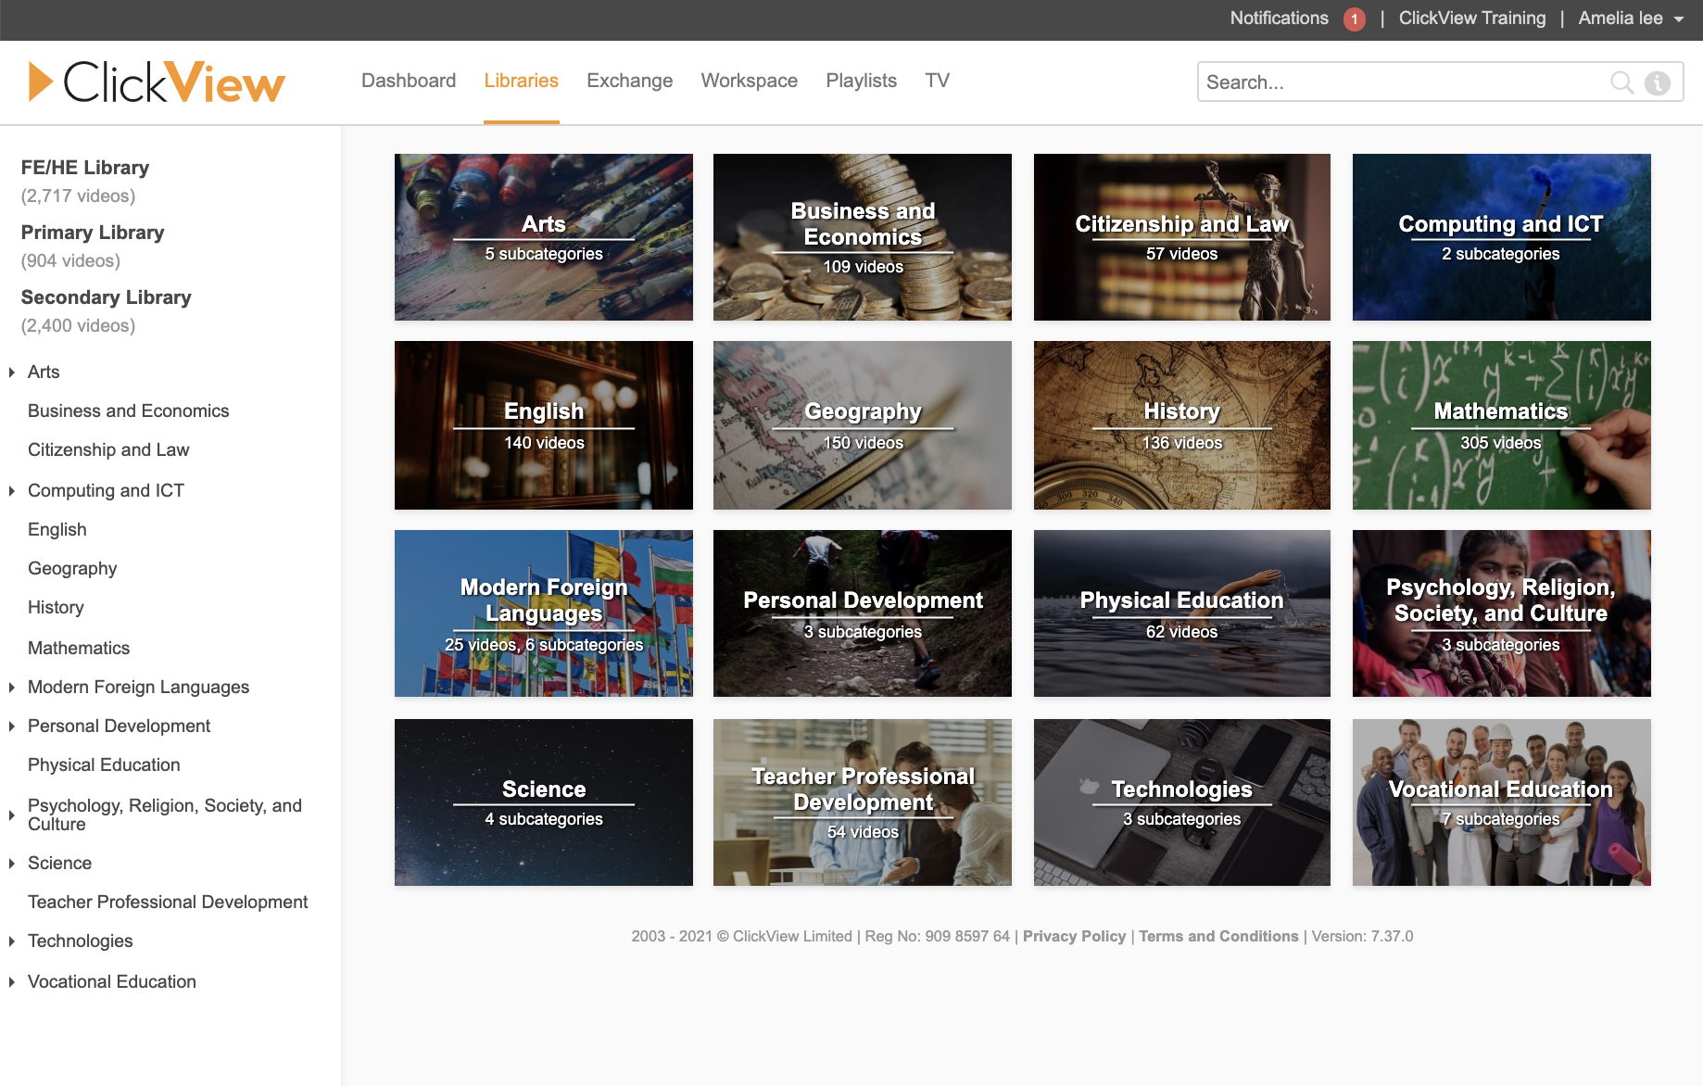Image resolution: width=1703 pixels, height=1086 pixels.
Task: Open the Workspace tab
Action: (x=749, y=81)
